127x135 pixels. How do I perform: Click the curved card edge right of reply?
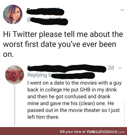click(x=125, y=114)
